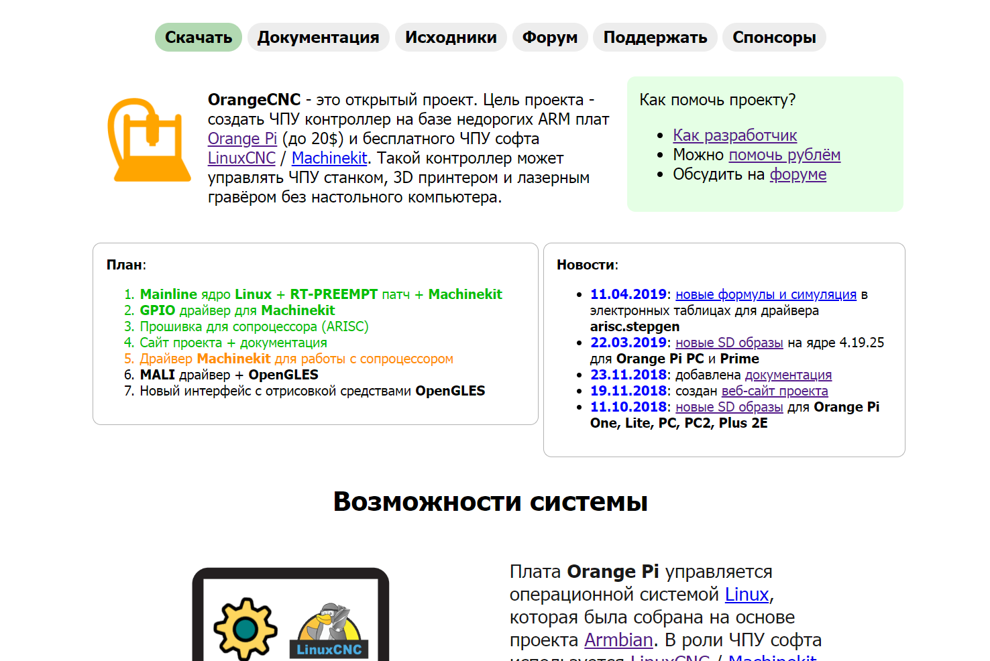Click the orange gear icon in the tablet image
The image size is (990, 661).
pyautogui.click(x=245, y=629)
